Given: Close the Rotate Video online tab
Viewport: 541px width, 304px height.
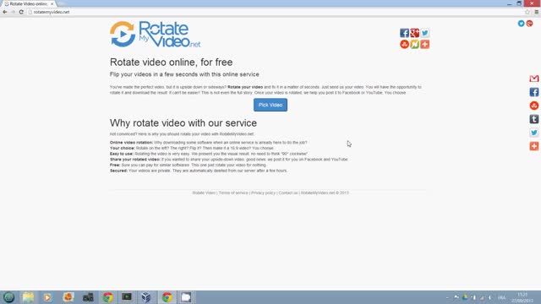Looking at the screenshot, I should [x=52, y=3].
